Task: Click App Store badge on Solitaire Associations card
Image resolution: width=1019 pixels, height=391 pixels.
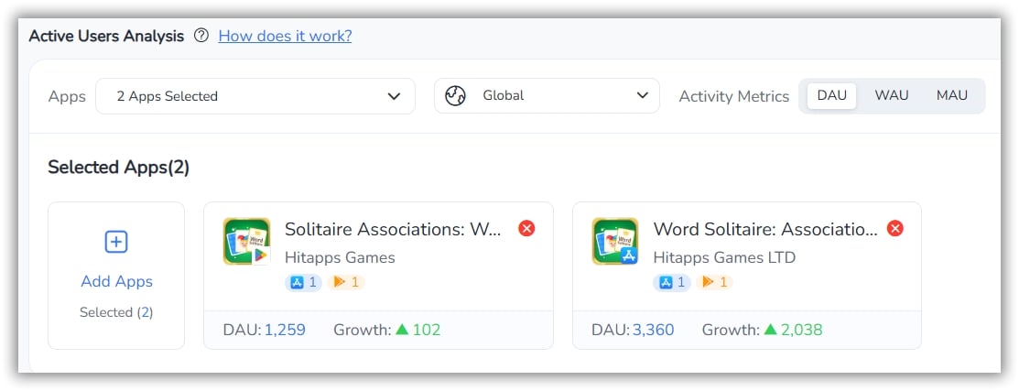Action: 303,282
